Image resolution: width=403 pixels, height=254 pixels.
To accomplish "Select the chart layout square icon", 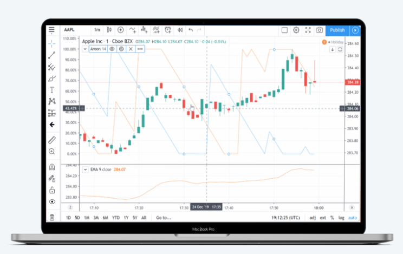I will pyautogui.click(x=284, y=30).
